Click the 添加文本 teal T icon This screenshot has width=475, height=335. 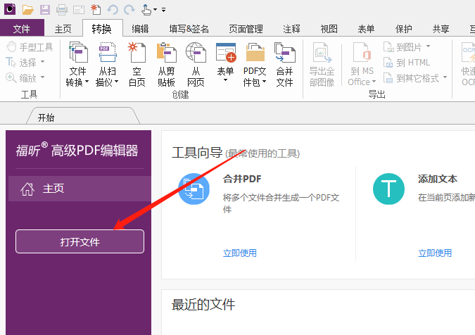point(388,189)
